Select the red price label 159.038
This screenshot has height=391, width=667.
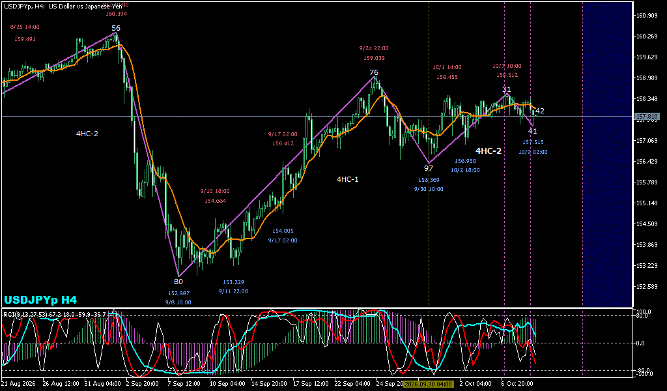pyautogui.click(x=375, y=58)
